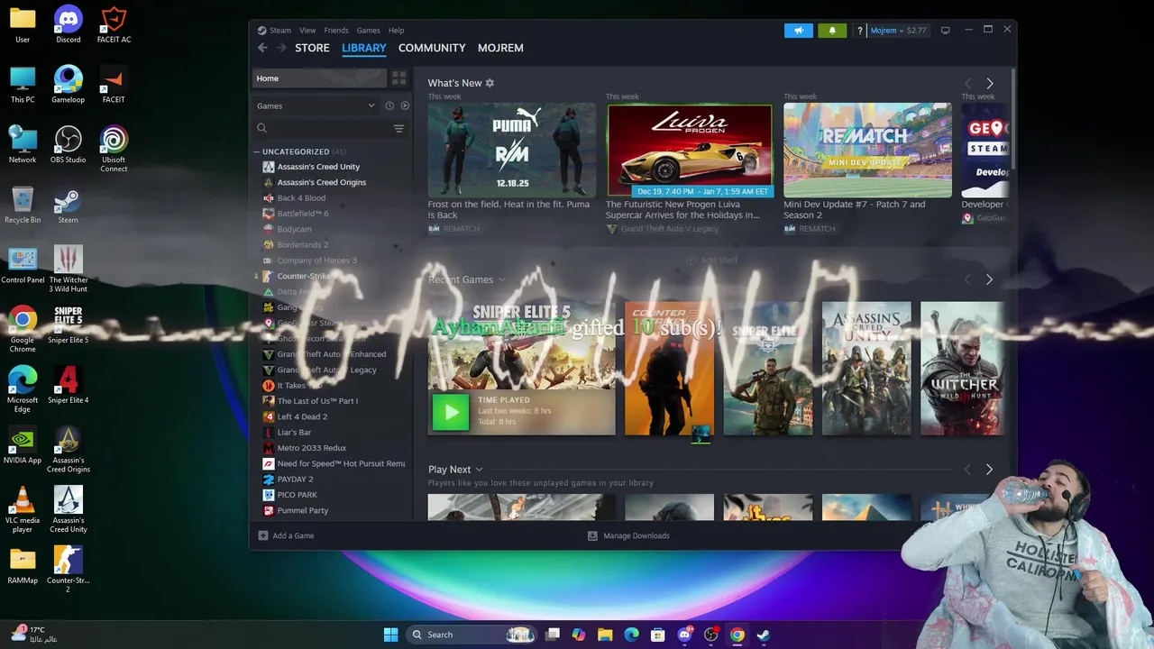Open What's New settings gear
Image resolution: width=1154 pixels, height=649 pixels.
pos(490,83)
